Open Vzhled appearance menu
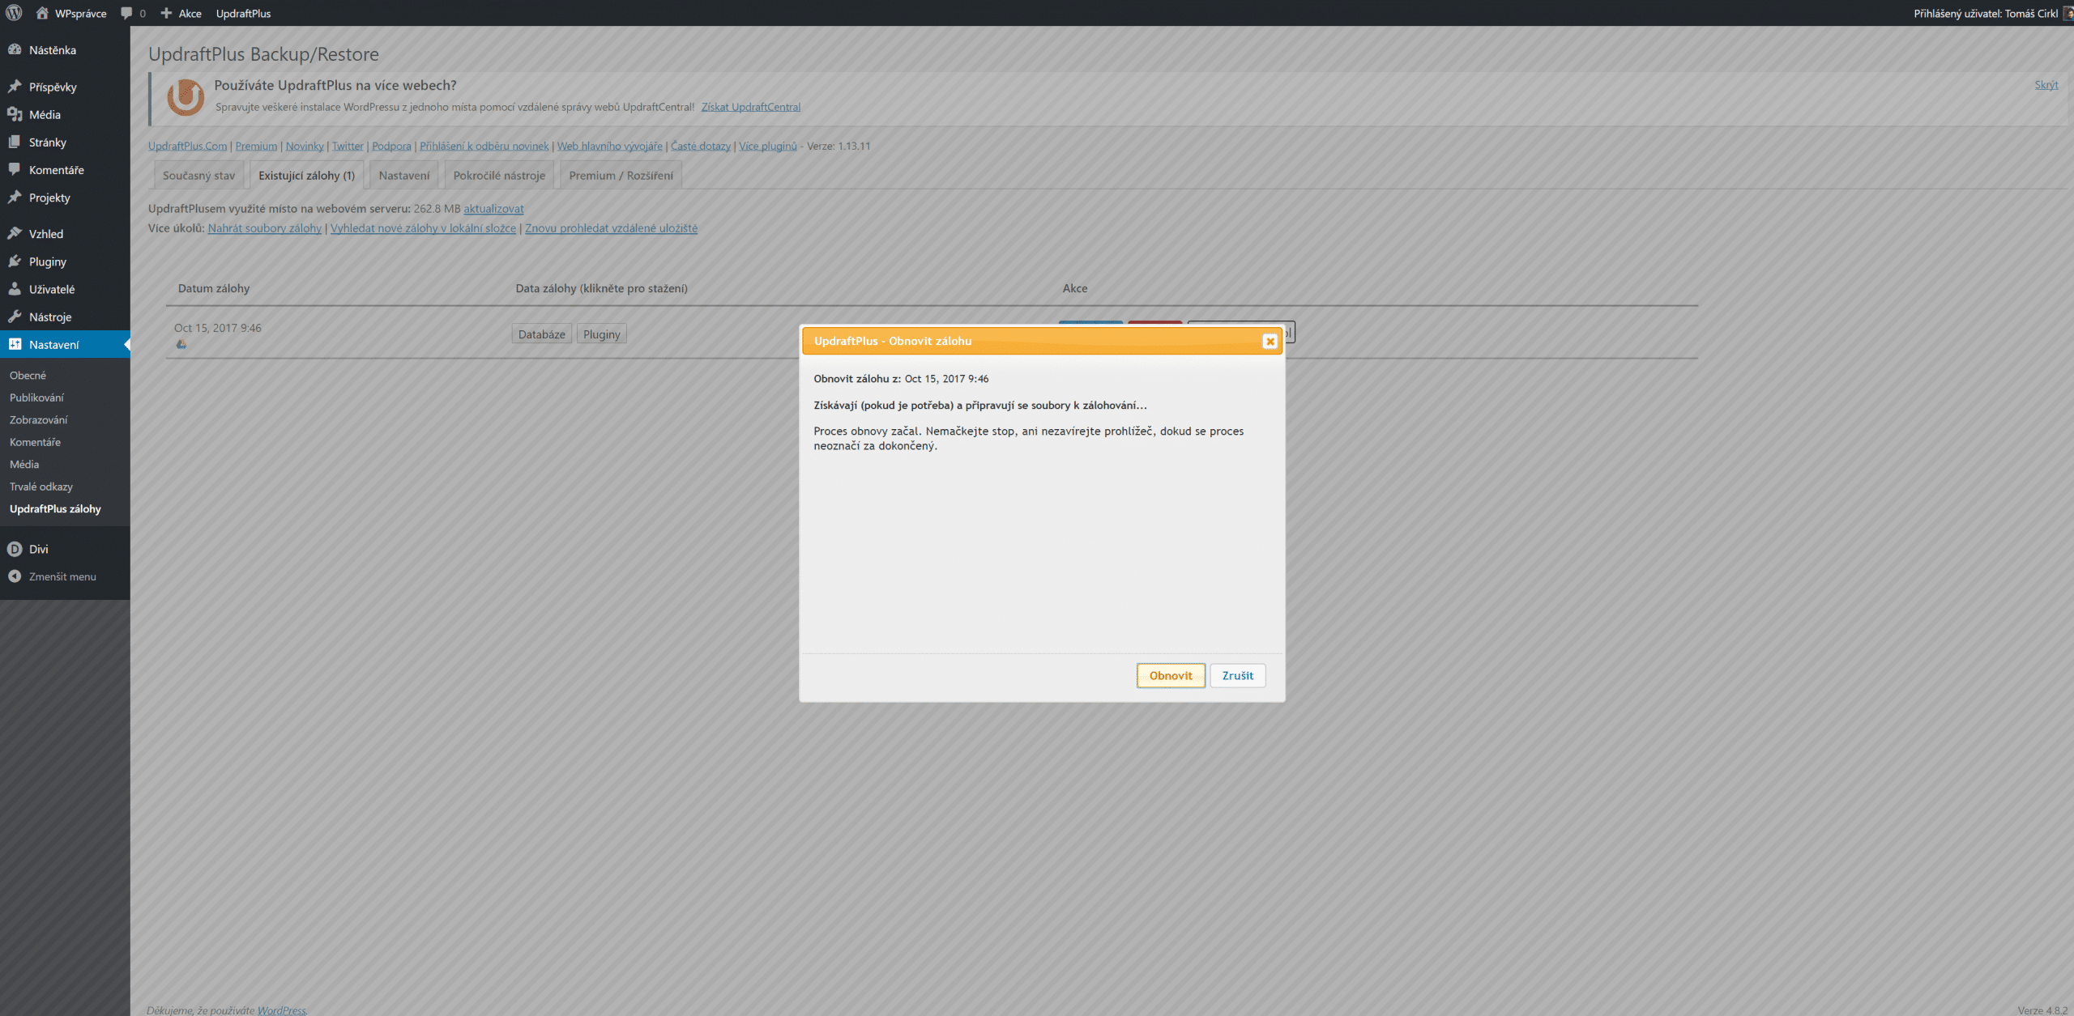Viewport: 2074px width, 1016px height. 65,234
